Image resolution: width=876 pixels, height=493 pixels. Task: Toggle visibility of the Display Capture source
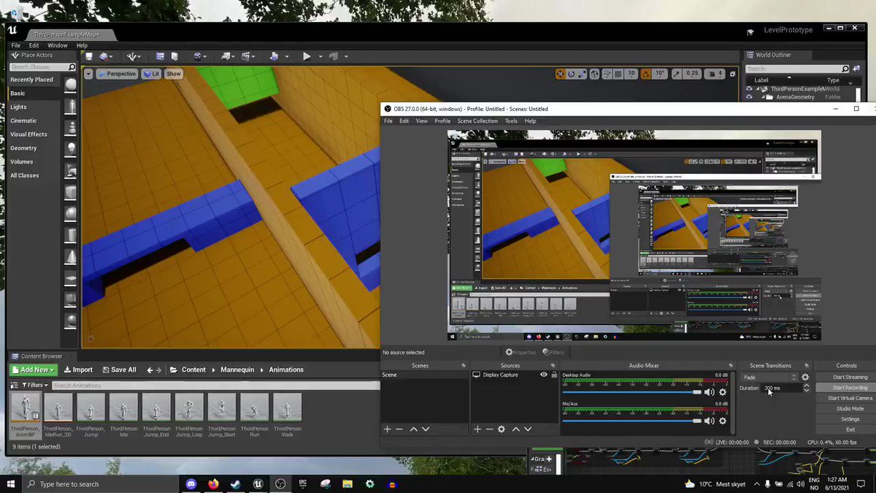(x=544, y=374)
